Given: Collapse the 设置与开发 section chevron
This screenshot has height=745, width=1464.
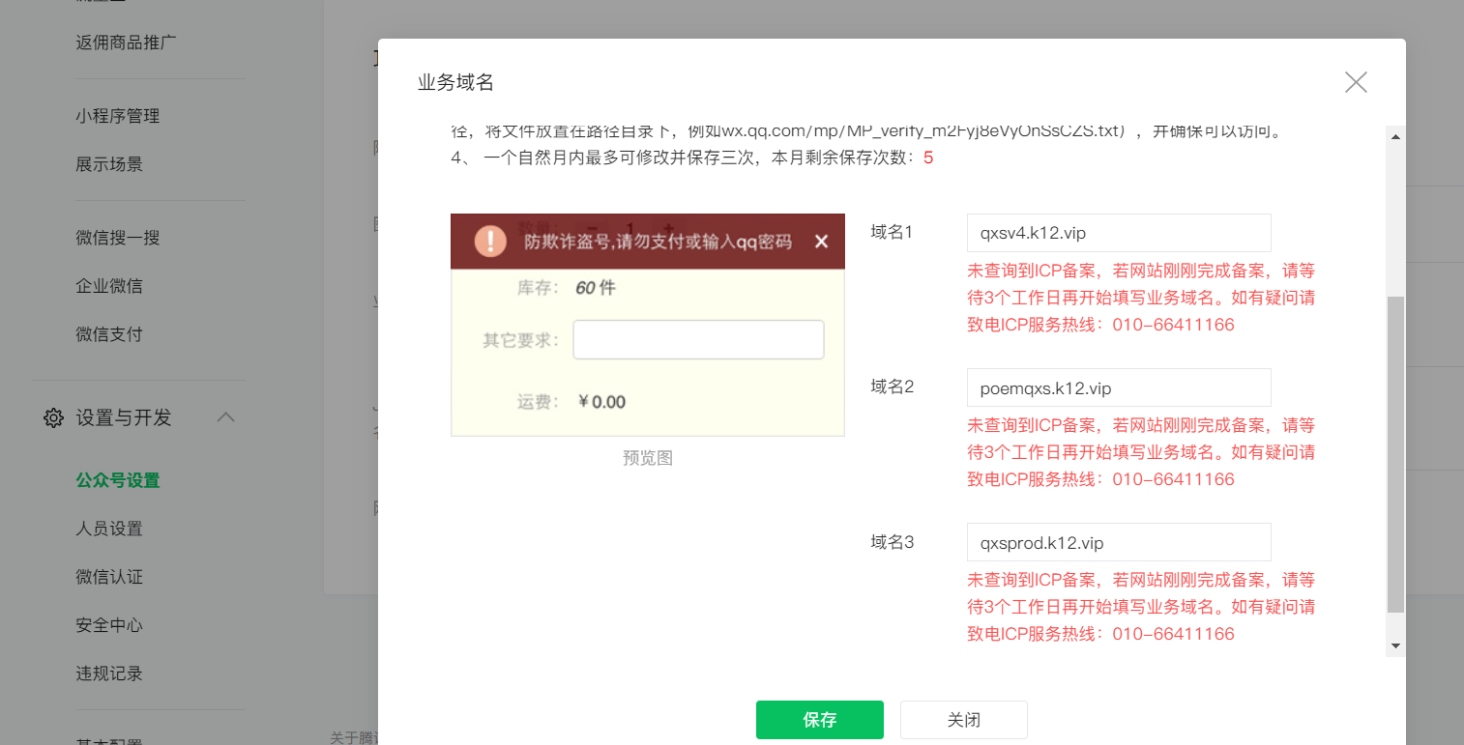Looking at the screenshot, I should click(225, 416).
